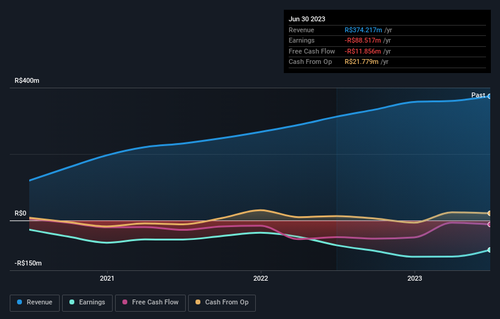Click the blue Revenue endpoint marker
The image size is (500, 319).
pos(490,96)
